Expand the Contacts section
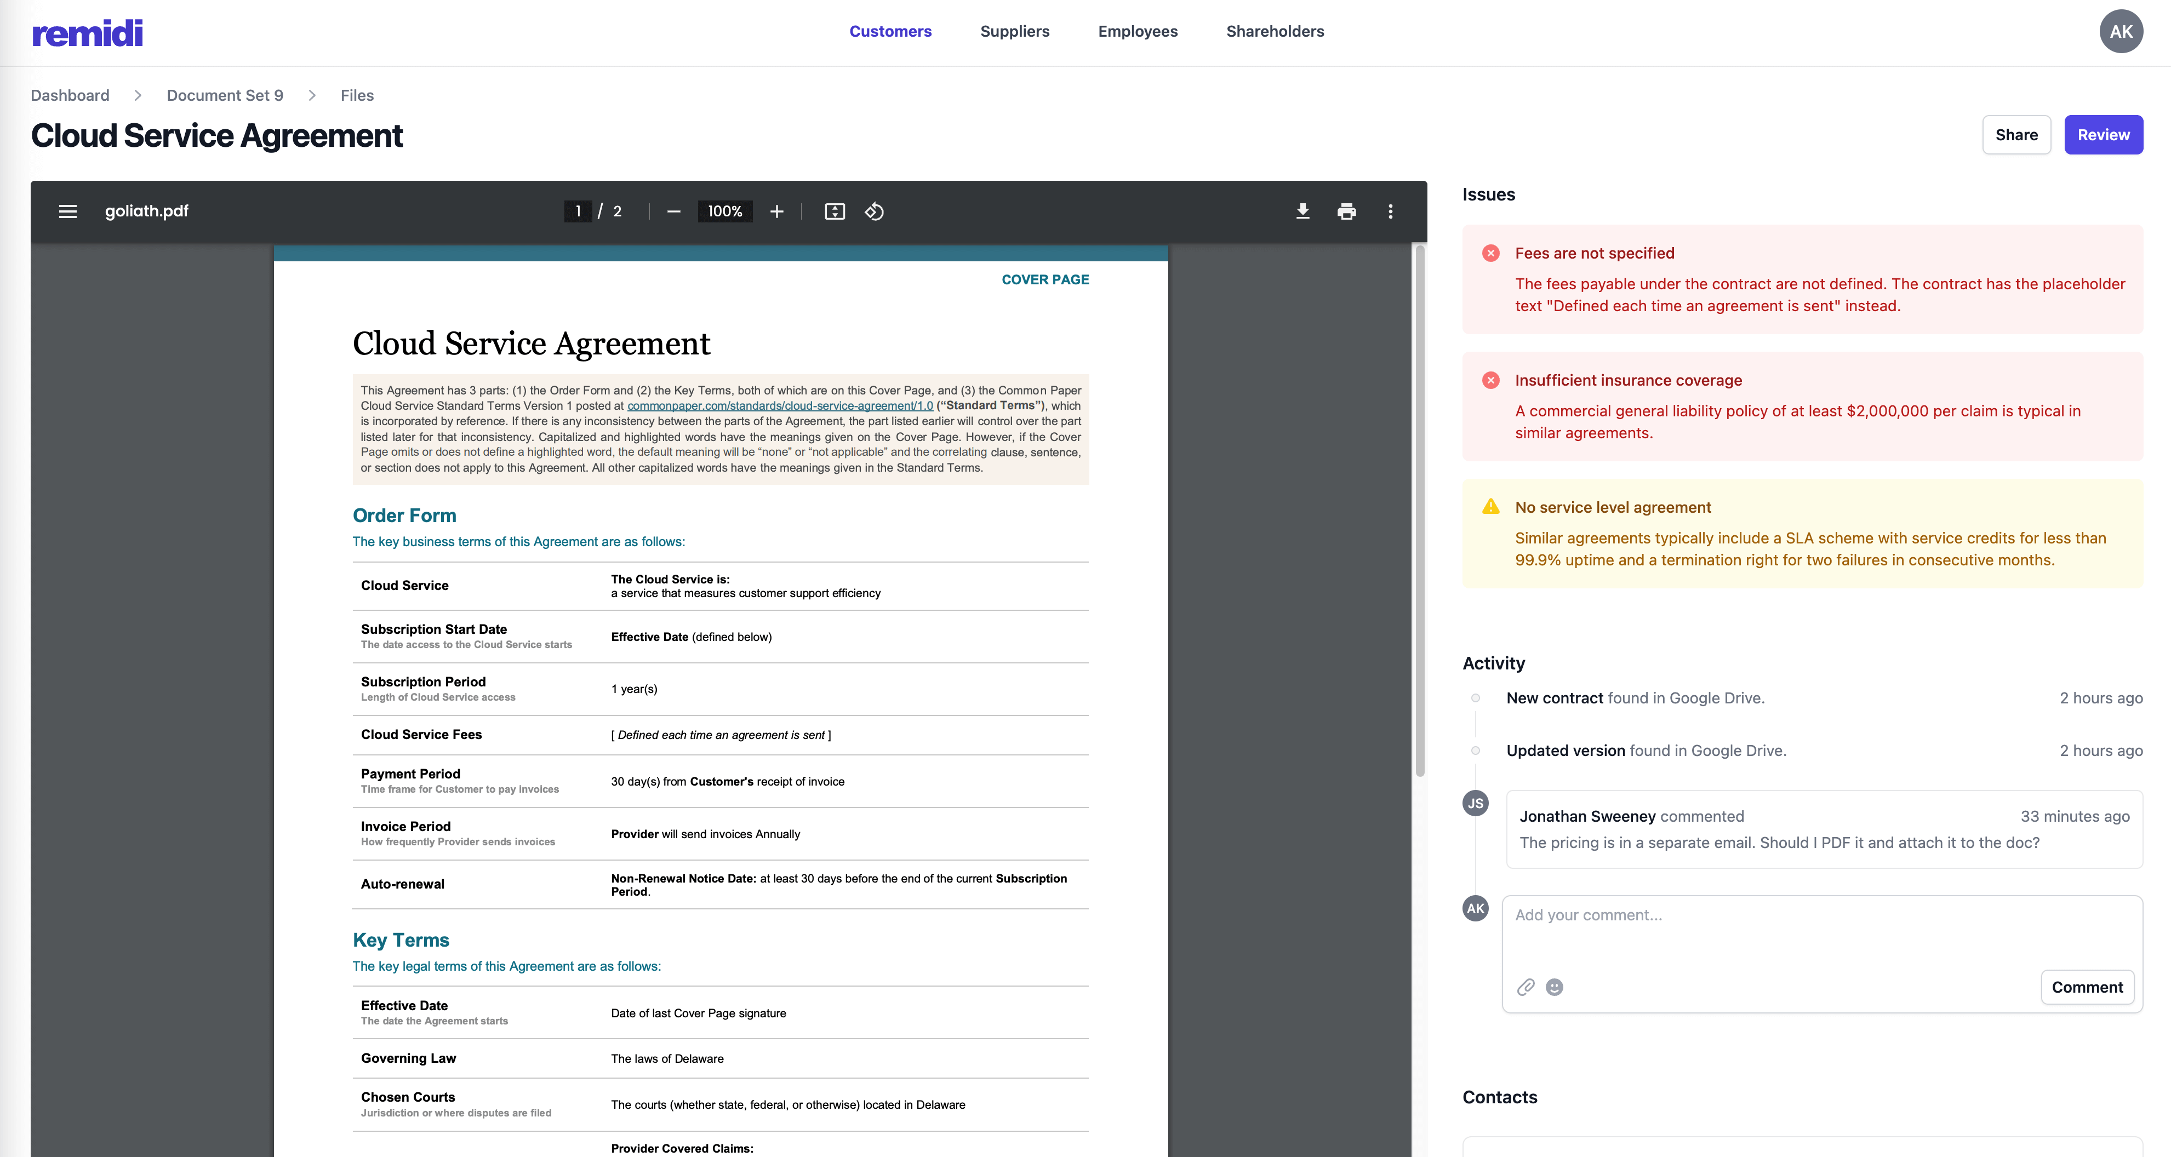 point(1499,1095)
